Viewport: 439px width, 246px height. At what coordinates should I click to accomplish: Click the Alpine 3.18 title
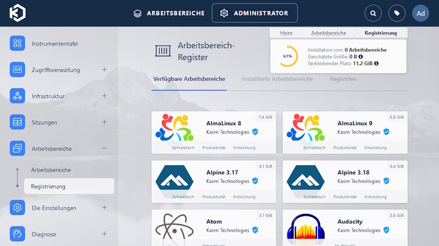[x=353, y=172]
